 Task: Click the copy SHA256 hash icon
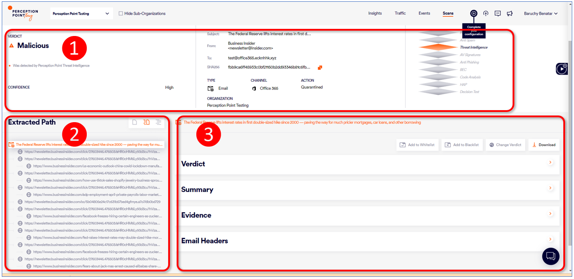coord(319,68)
